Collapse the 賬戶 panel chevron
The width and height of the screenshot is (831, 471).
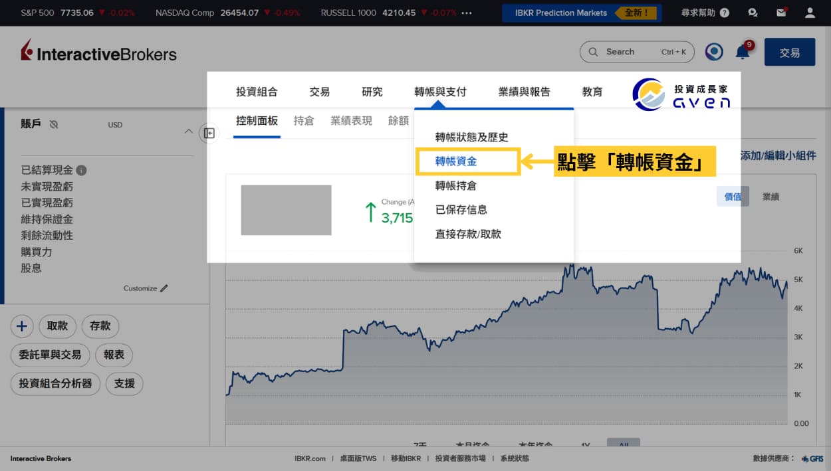click(x=188, y=132)
